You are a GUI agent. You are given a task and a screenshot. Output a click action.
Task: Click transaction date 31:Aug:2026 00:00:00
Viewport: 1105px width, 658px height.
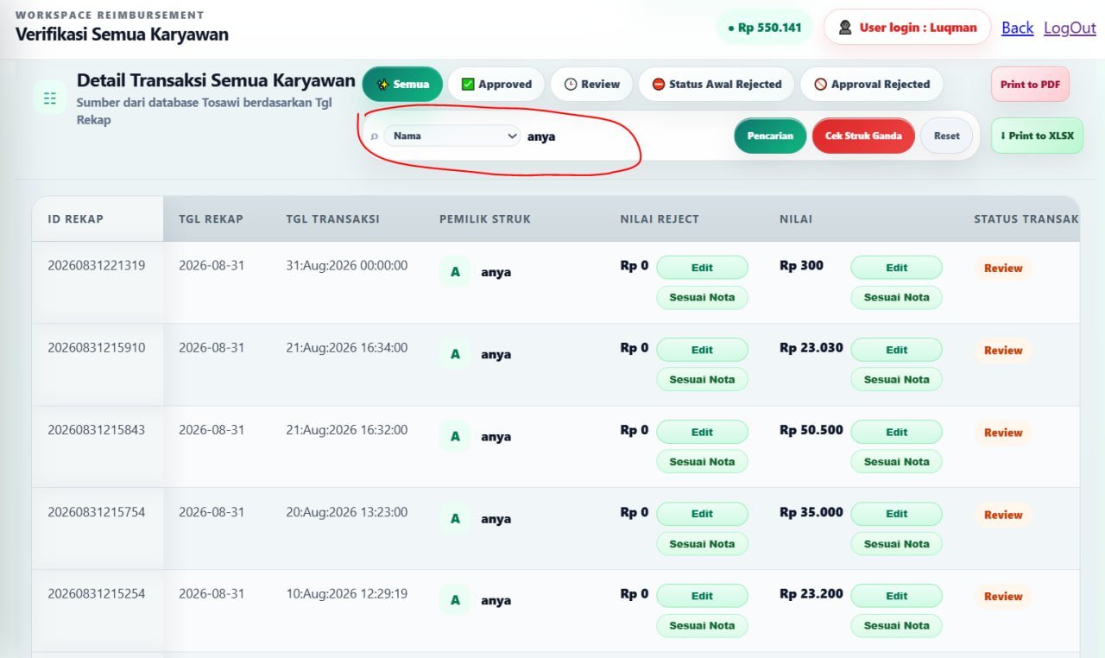click(x=347, y=265)
